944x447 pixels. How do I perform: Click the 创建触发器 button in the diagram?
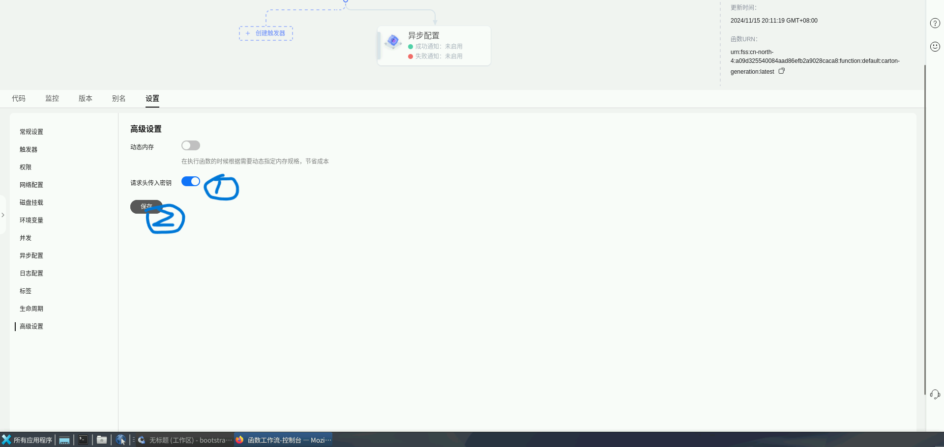(266, 33)
